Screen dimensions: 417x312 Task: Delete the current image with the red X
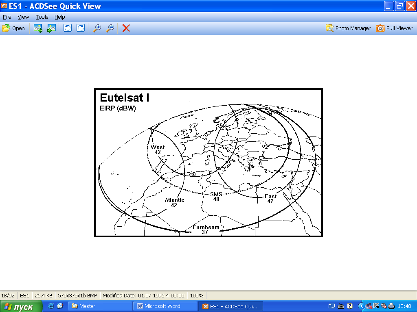click(126, 28)
